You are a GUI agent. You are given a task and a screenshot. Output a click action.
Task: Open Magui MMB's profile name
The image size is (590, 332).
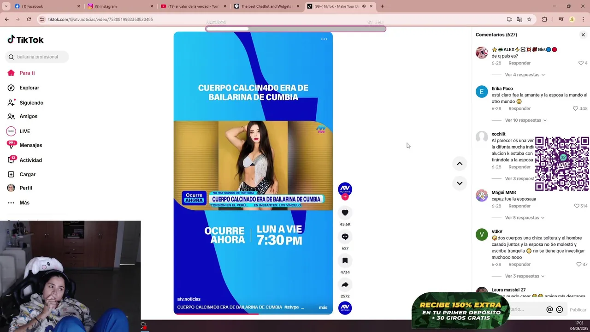[504, 192]
